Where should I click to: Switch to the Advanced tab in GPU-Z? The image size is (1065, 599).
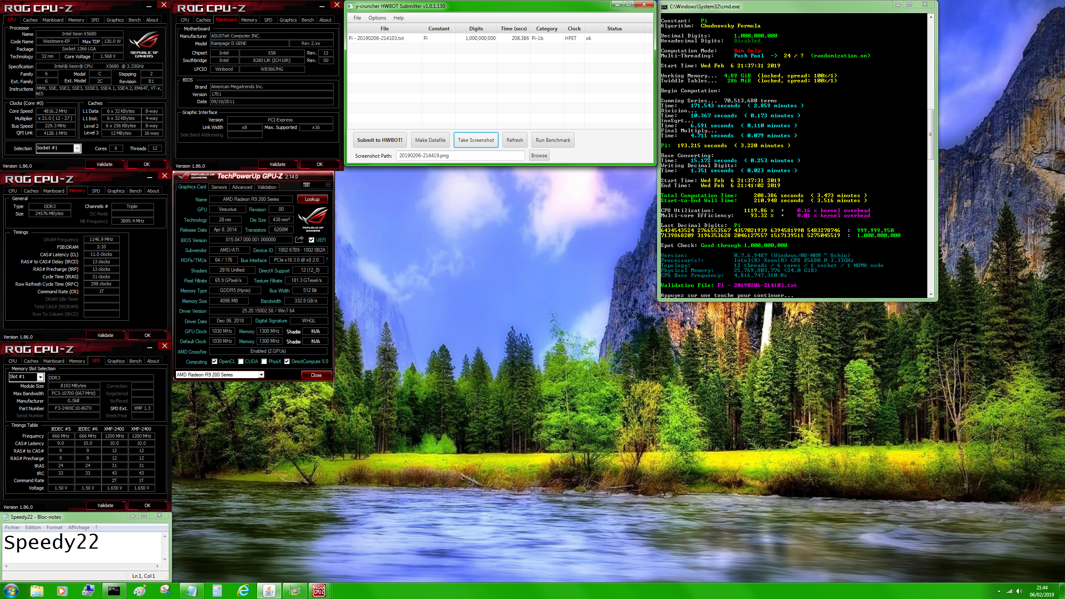pyautogui.click(x=242, y=187)
